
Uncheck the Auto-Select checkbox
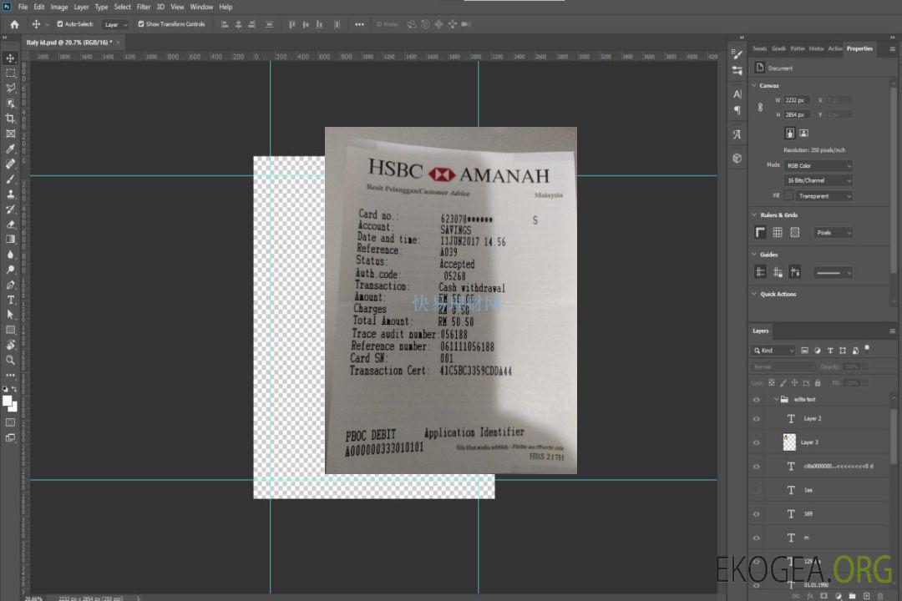tap(61, 24)
